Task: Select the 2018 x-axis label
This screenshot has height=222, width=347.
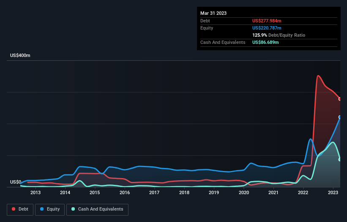Action: (184, 192)
